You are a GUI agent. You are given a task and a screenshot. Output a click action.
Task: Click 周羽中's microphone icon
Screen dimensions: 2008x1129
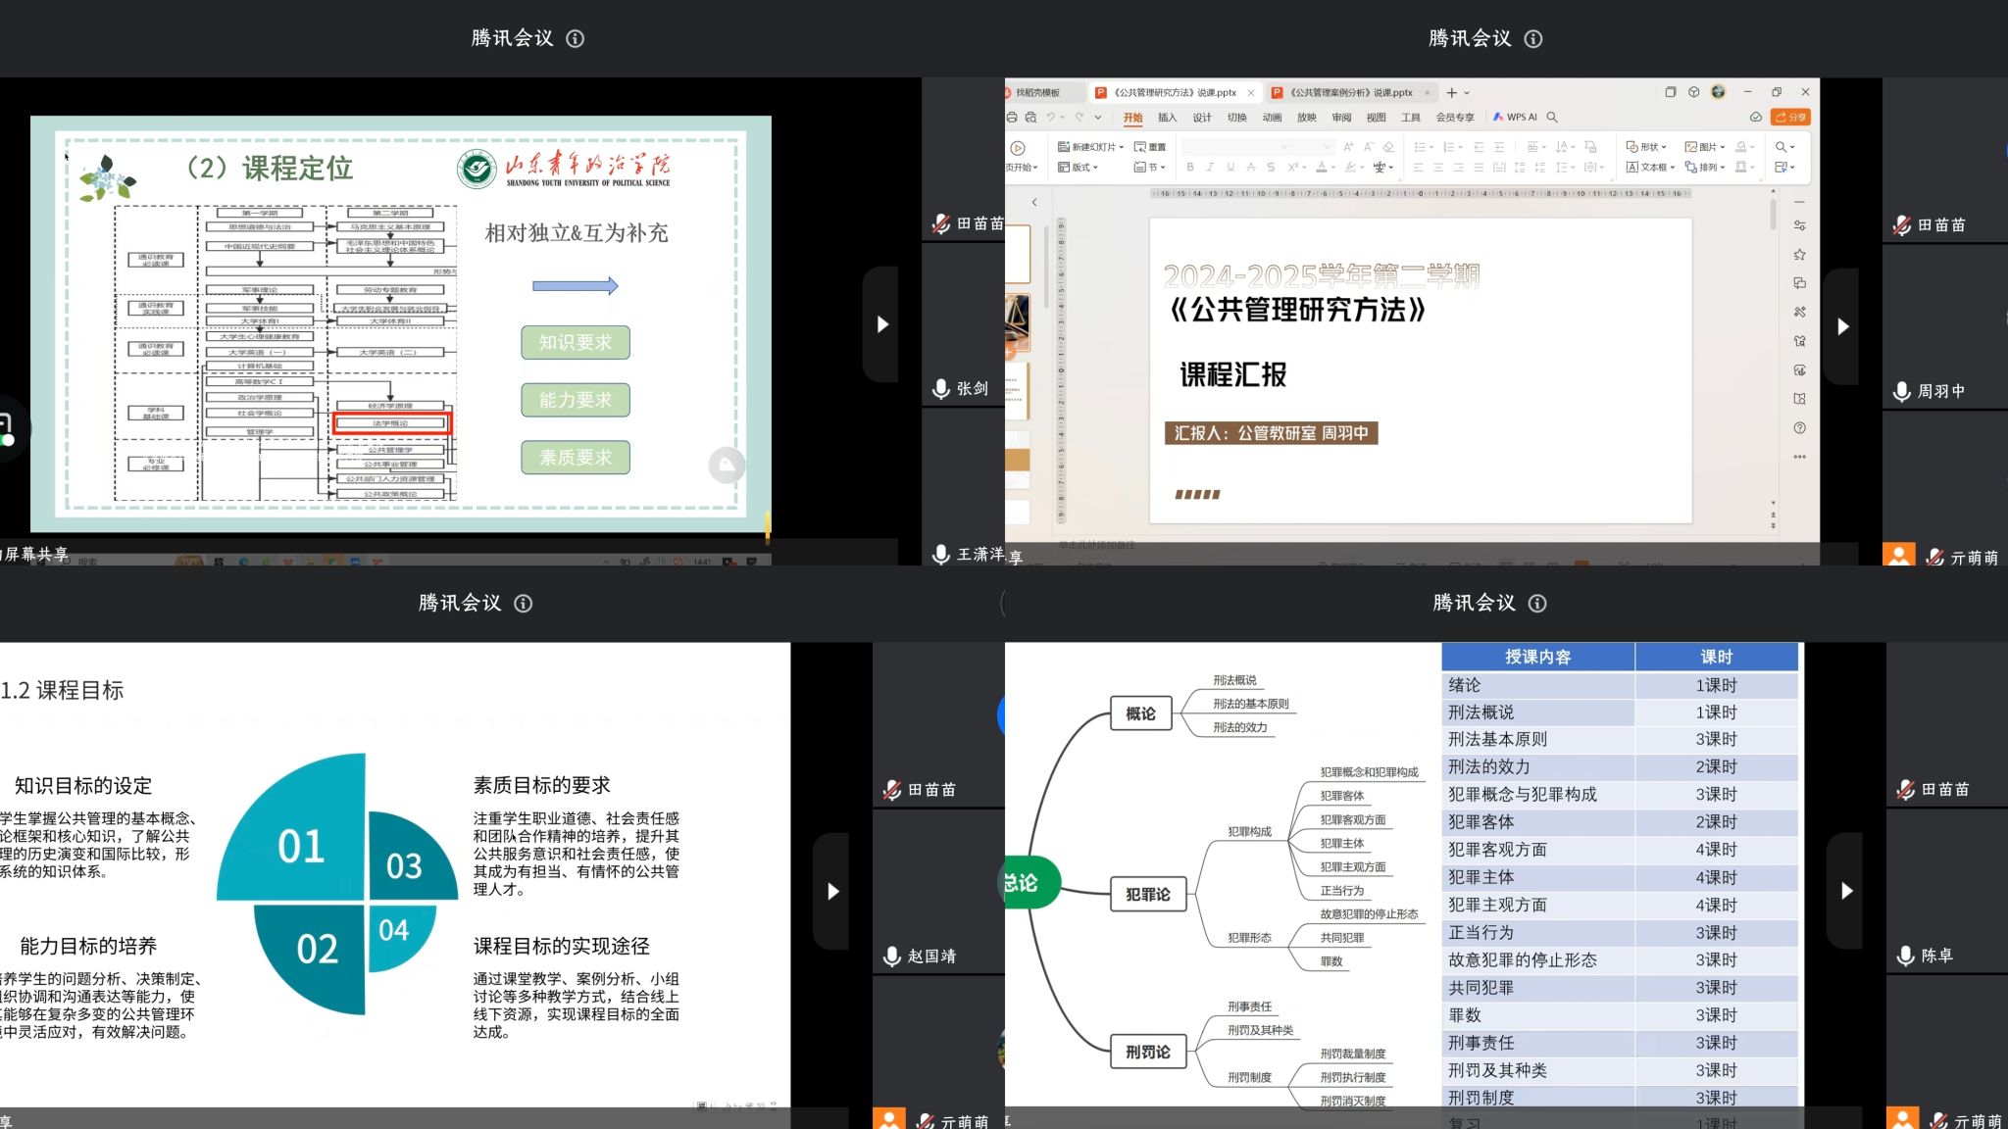[x=1901, y=391]
